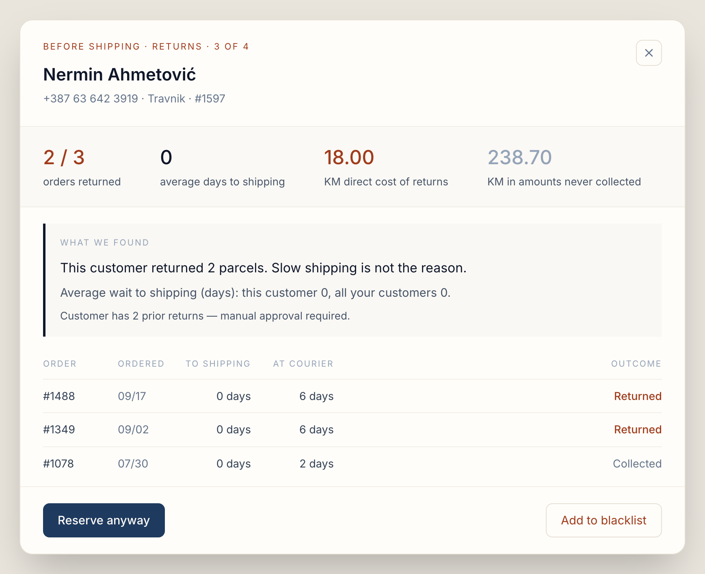Viewport: 705px width, 574px height.
Task: Close the customer returns dialog
Action: tap(649, 53)
